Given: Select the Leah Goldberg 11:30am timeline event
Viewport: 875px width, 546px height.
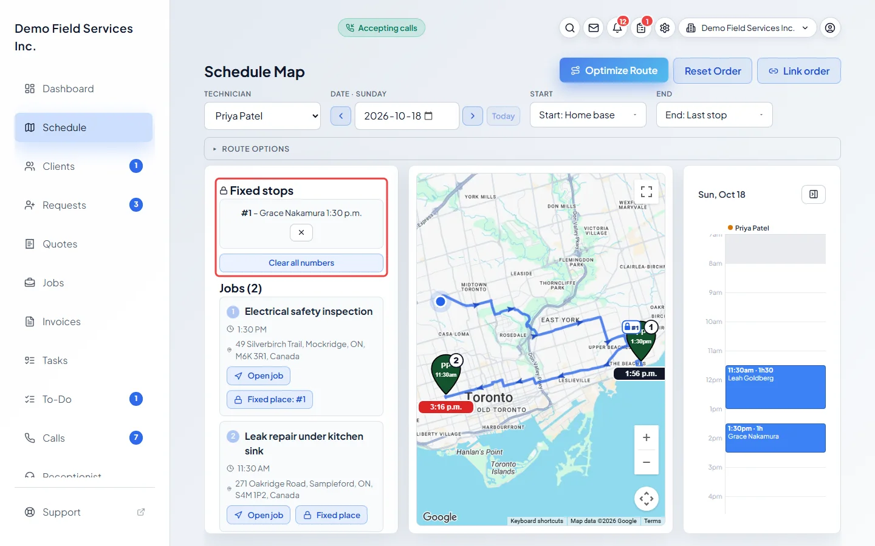Looking at the screenshot, I should pos(775,387).
